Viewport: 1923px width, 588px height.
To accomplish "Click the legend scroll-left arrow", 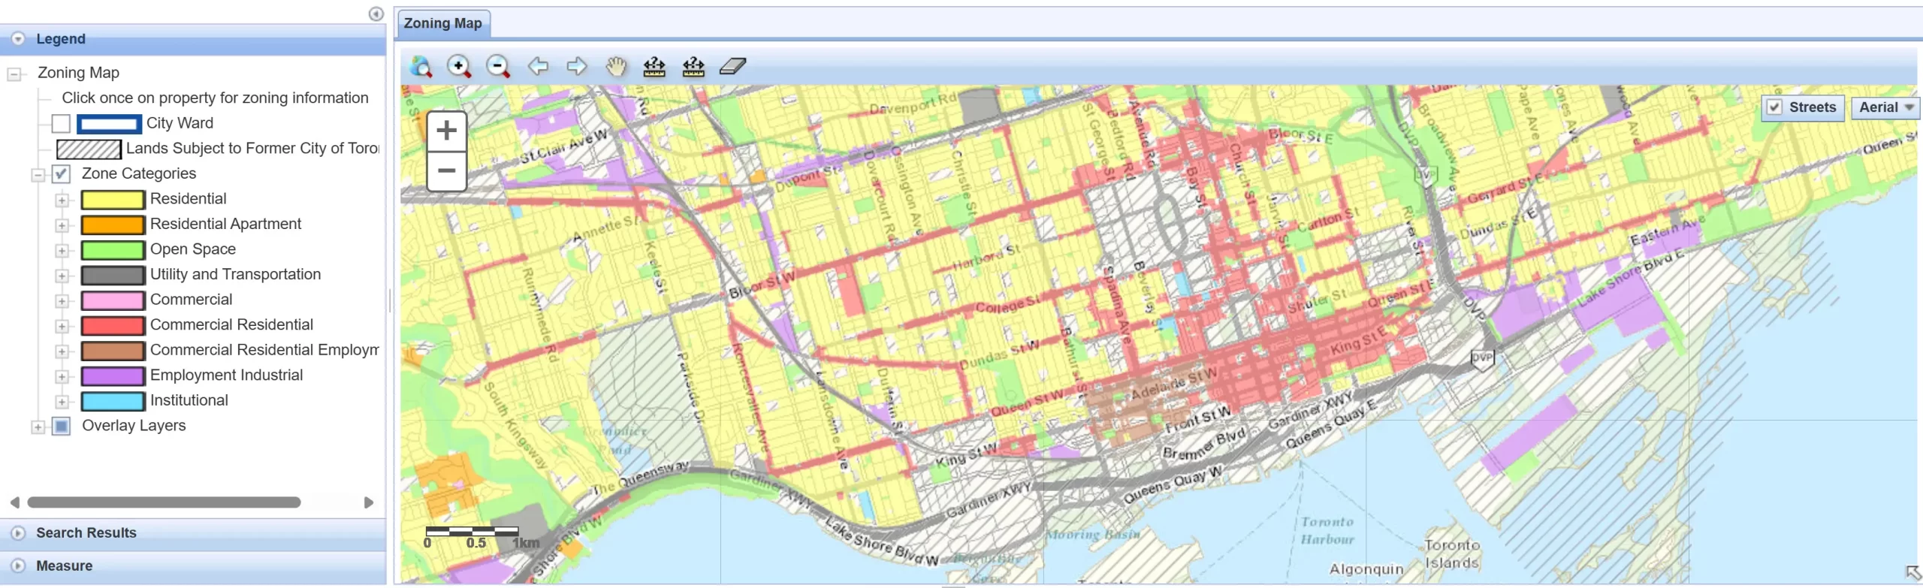I will 15,502.
